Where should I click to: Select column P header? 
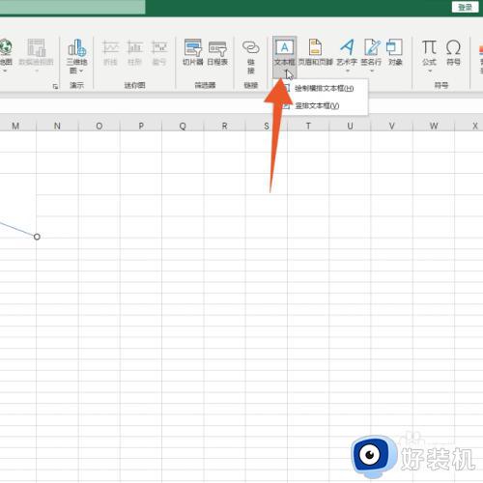point(141,126)
